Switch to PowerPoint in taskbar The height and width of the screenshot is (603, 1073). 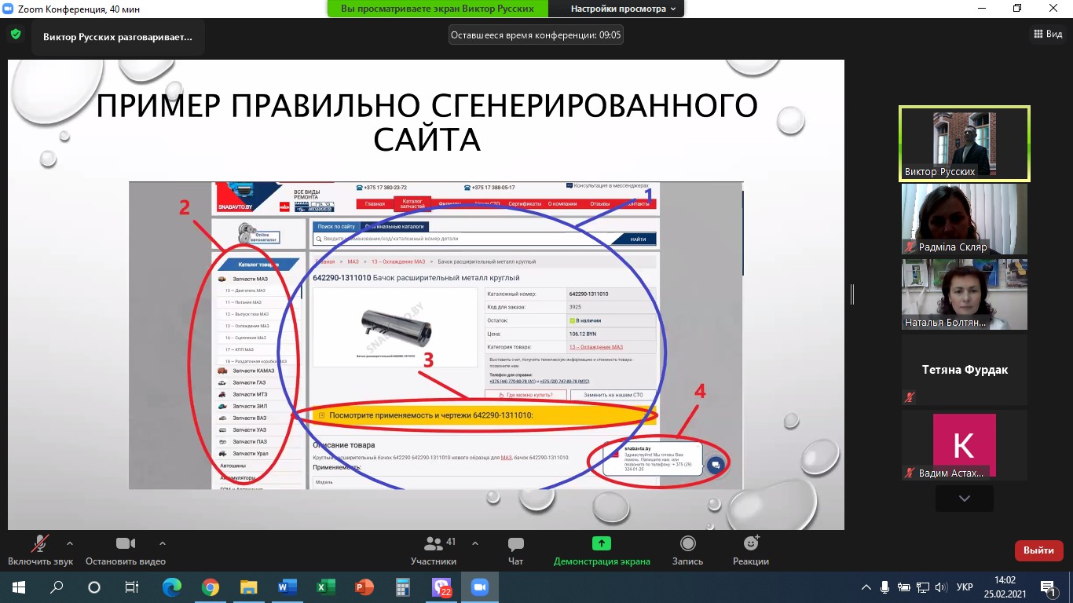(364, 587)
